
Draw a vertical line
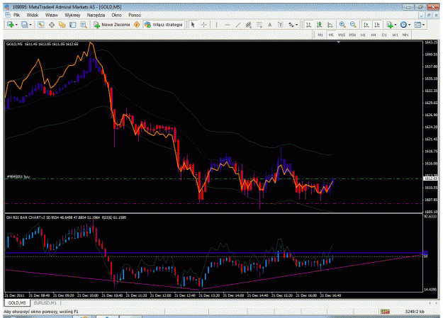click(x=216, y=25)
